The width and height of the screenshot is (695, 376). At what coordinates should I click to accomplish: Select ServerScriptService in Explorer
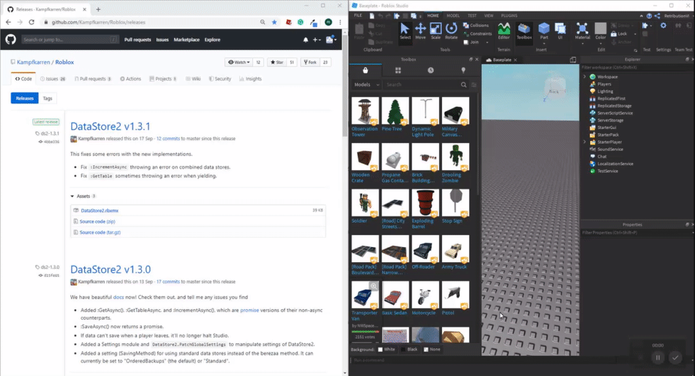pyautogui.click(x=615, y=113)
